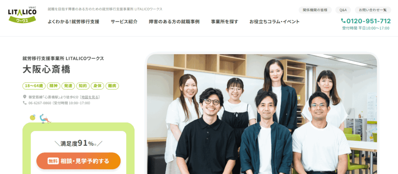Click the LITALICO Works logo
The height and width of the screenshot is (174, 398).
[22, 15]
